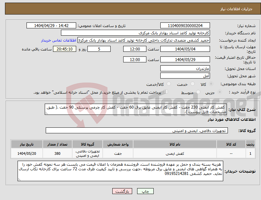Click the شرح کلی نیاز label
Screen dimensions: 261x200
(x=242, y=110)
